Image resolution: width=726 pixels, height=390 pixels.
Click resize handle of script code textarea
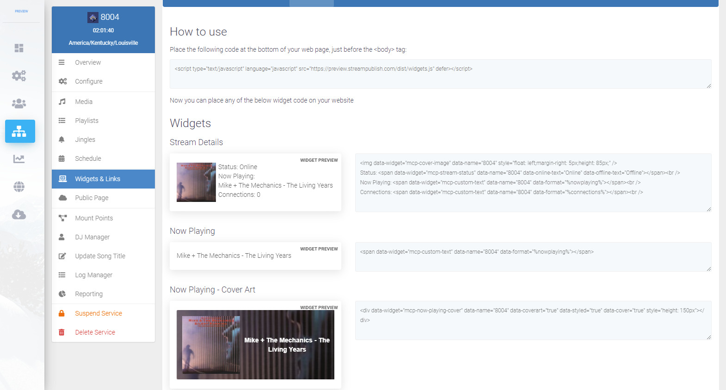tap(709, 86)
